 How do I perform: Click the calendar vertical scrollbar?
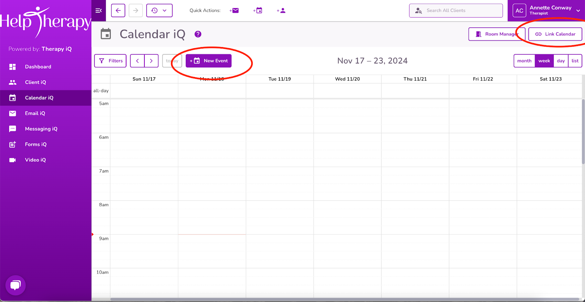pos(583,131)
